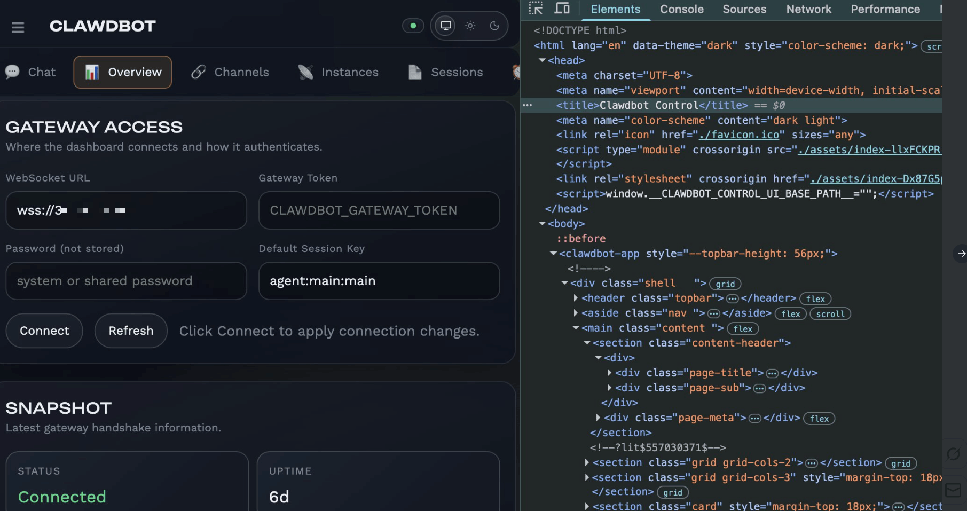Open the Channels tab
The image size is (967, 511).
(x=230, y=72)
